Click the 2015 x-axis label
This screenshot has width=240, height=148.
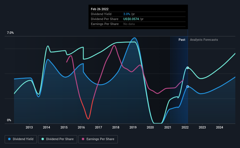tap(64, 127)
